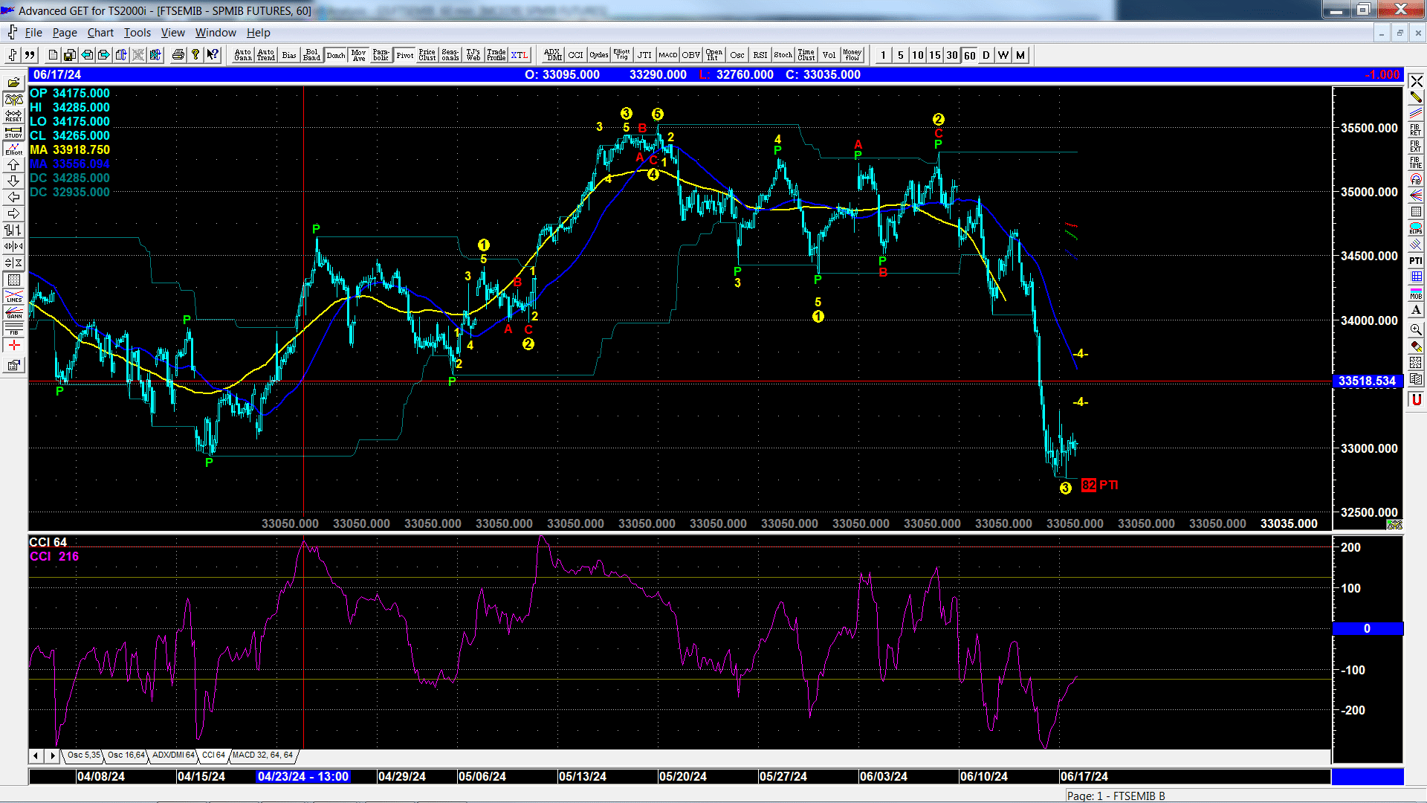Image resolution: width=1427 pixels, height=803 pixels.
Task: Click the Elliott Trig indicator button
Action: (x=622, y=55)
